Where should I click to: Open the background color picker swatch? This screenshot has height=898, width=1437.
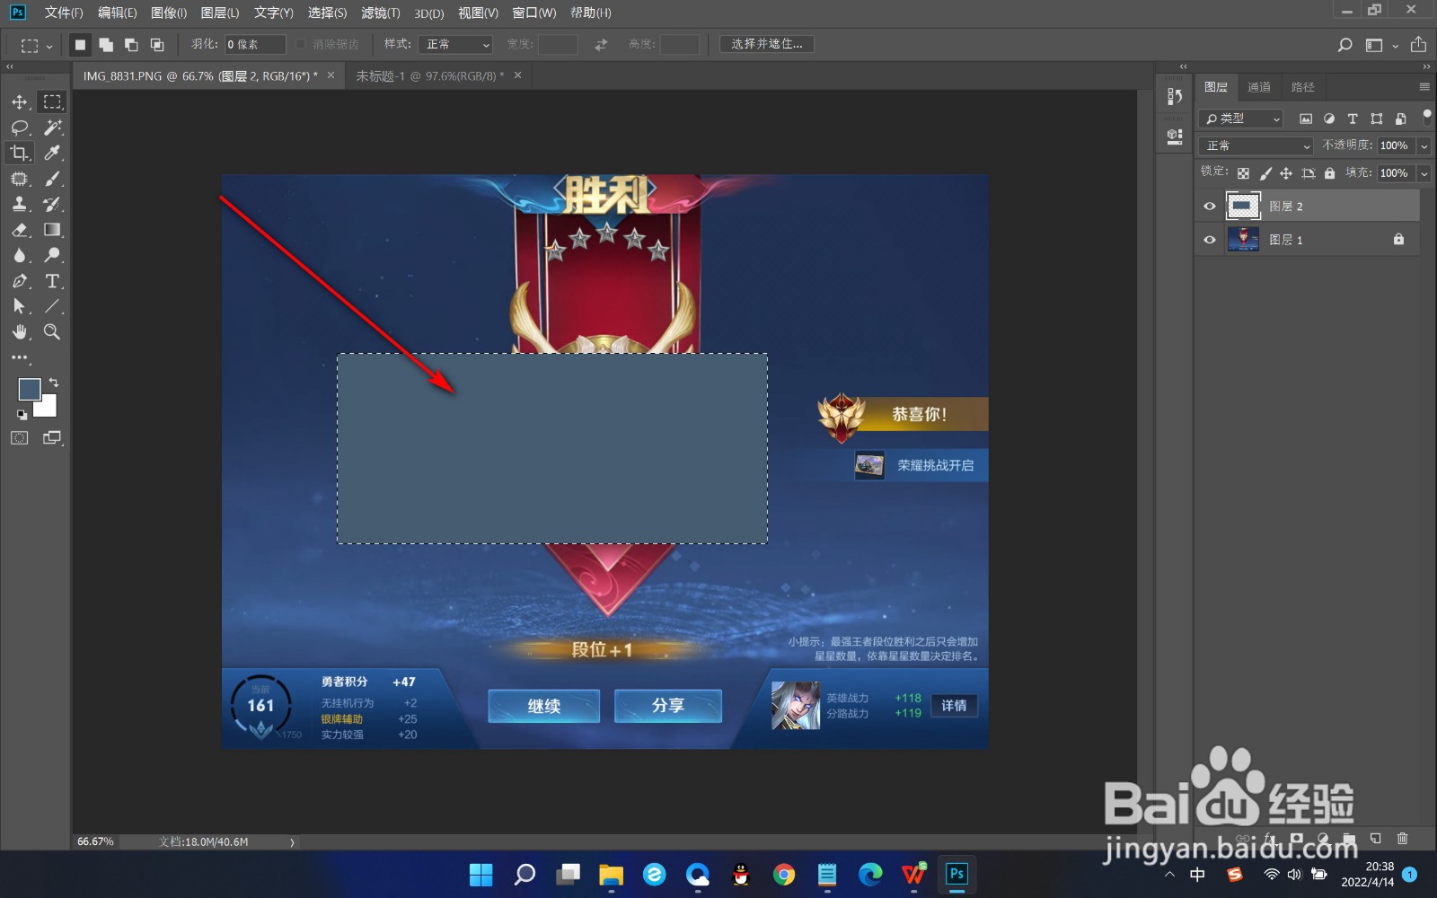(48, 409)
